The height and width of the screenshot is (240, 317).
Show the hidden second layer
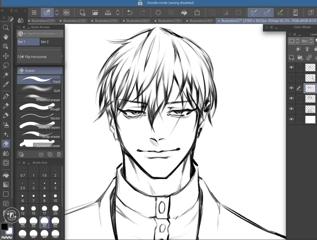[291, 78]
